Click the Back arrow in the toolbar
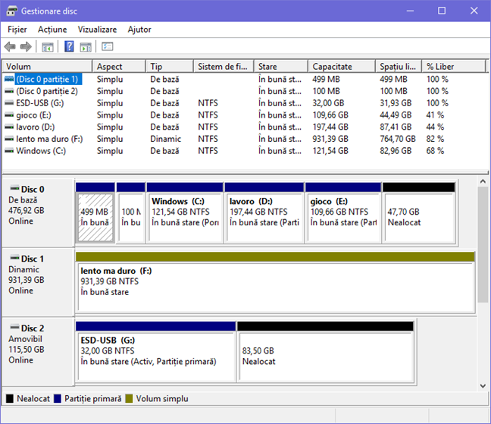This screenshot has width=491, height=424. [x=10, y=47]
